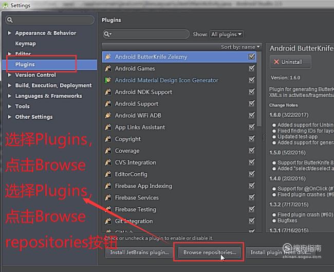Toggle the Firebase App Indexing checkbox
334x272 pixels.
252,186
